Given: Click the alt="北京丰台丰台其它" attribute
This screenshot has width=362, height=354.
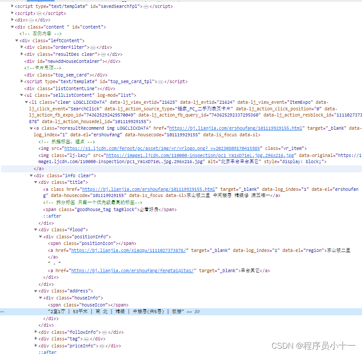Looking at the screenshot, I should pyautogui.click(x=234, y=161).
